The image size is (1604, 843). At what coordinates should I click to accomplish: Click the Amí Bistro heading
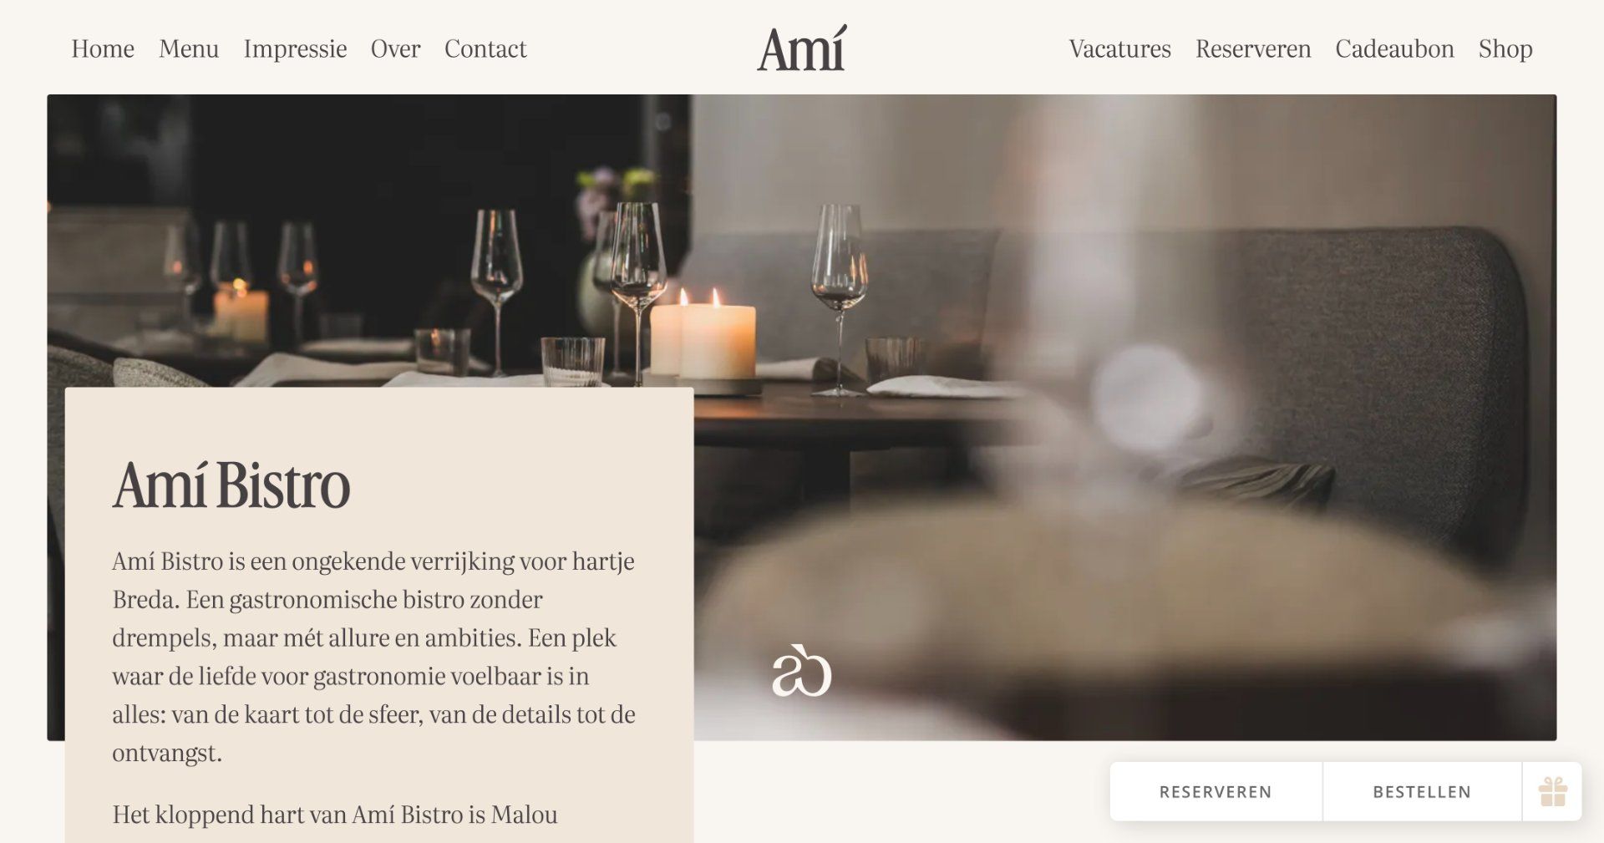[231, 484]
